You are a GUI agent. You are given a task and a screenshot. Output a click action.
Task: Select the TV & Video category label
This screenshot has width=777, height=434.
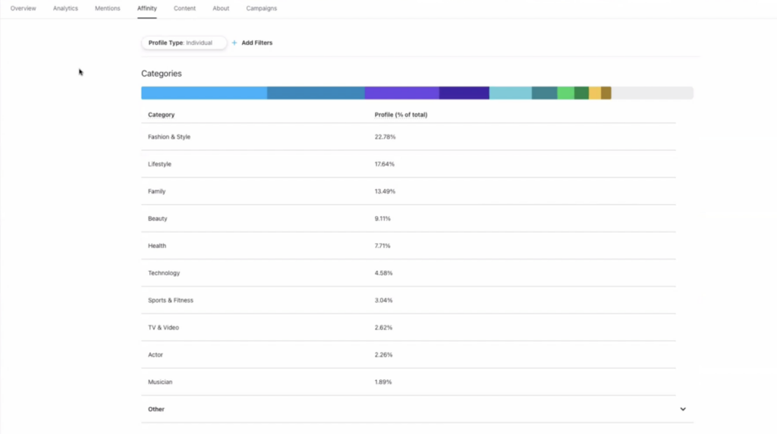pyautogui.click(x=164, y=328)
